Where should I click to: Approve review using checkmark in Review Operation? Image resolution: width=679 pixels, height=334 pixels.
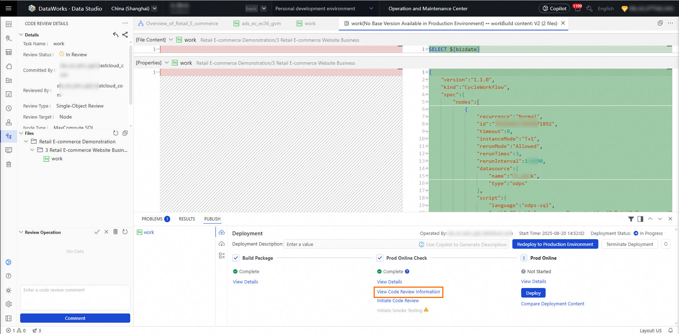pyautogui.click(x=97, y=232)
